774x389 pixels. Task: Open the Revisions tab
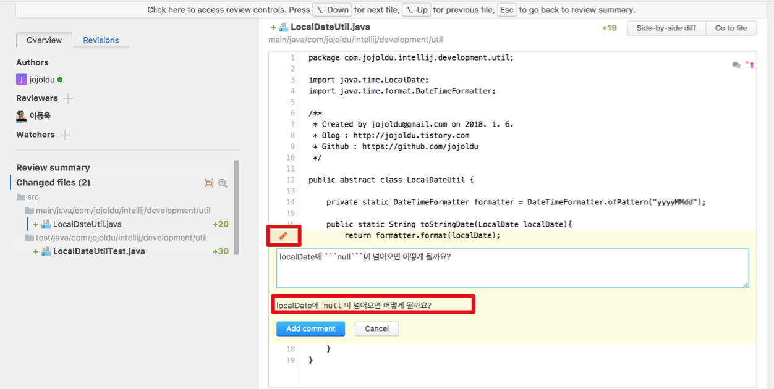(x=101, y=40)
